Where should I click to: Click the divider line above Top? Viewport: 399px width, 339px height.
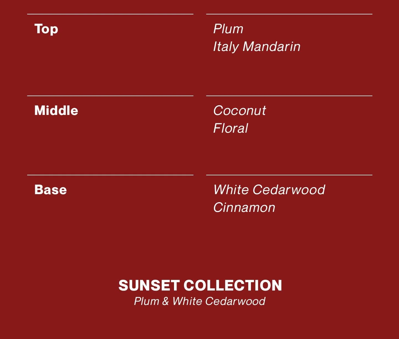pos(110,14)
